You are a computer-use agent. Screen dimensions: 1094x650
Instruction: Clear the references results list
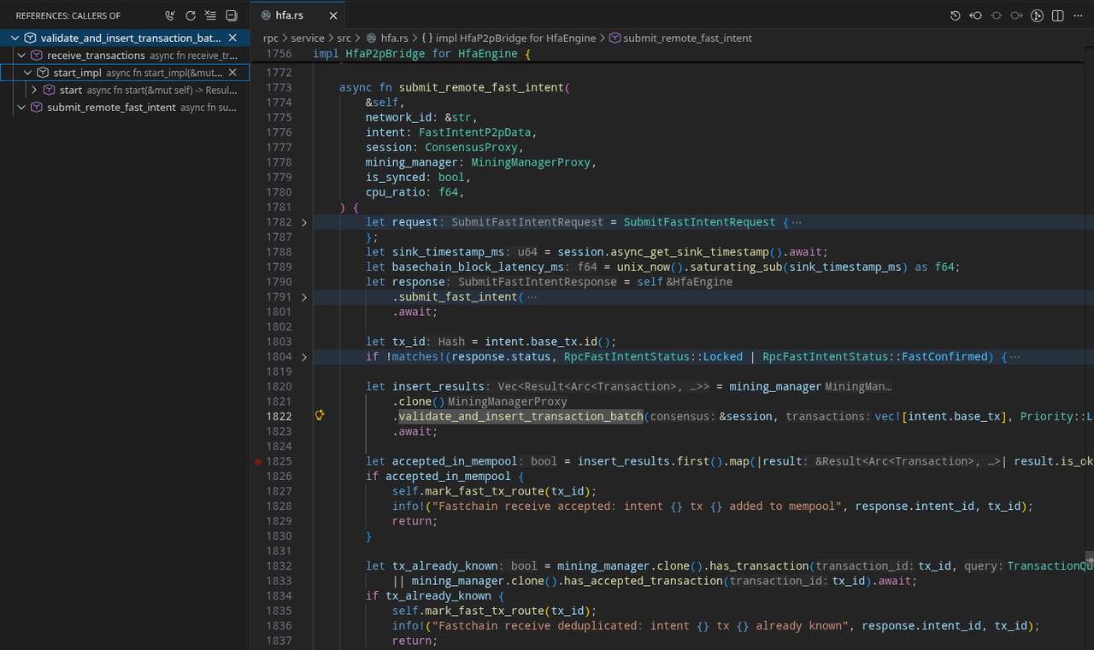coord(210,15)
